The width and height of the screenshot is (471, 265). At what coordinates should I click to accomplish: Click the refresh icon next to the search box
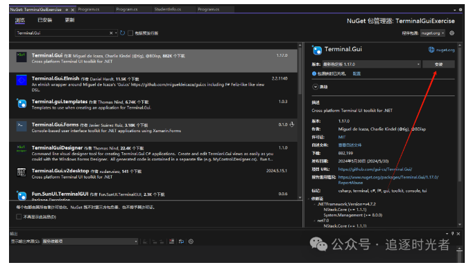coord(122,33)
